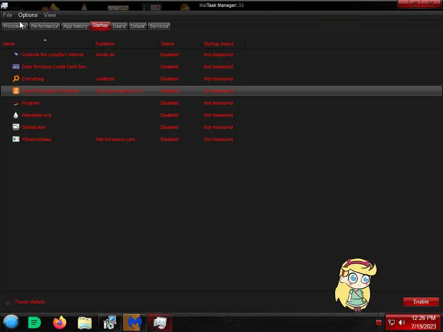
Task: Sort by the Startup impact column header
Action: [x=223, y=44]
